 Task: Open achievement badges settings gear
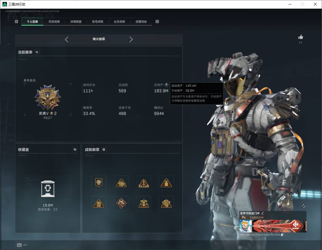[x=104, y=150]
